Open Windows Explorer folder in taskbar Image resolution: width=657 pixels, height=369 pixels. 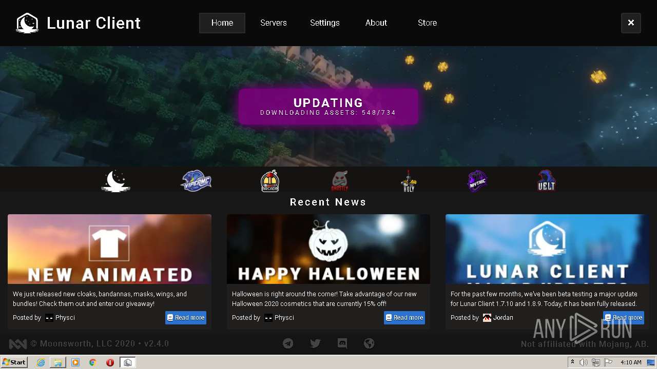point(58,362)
